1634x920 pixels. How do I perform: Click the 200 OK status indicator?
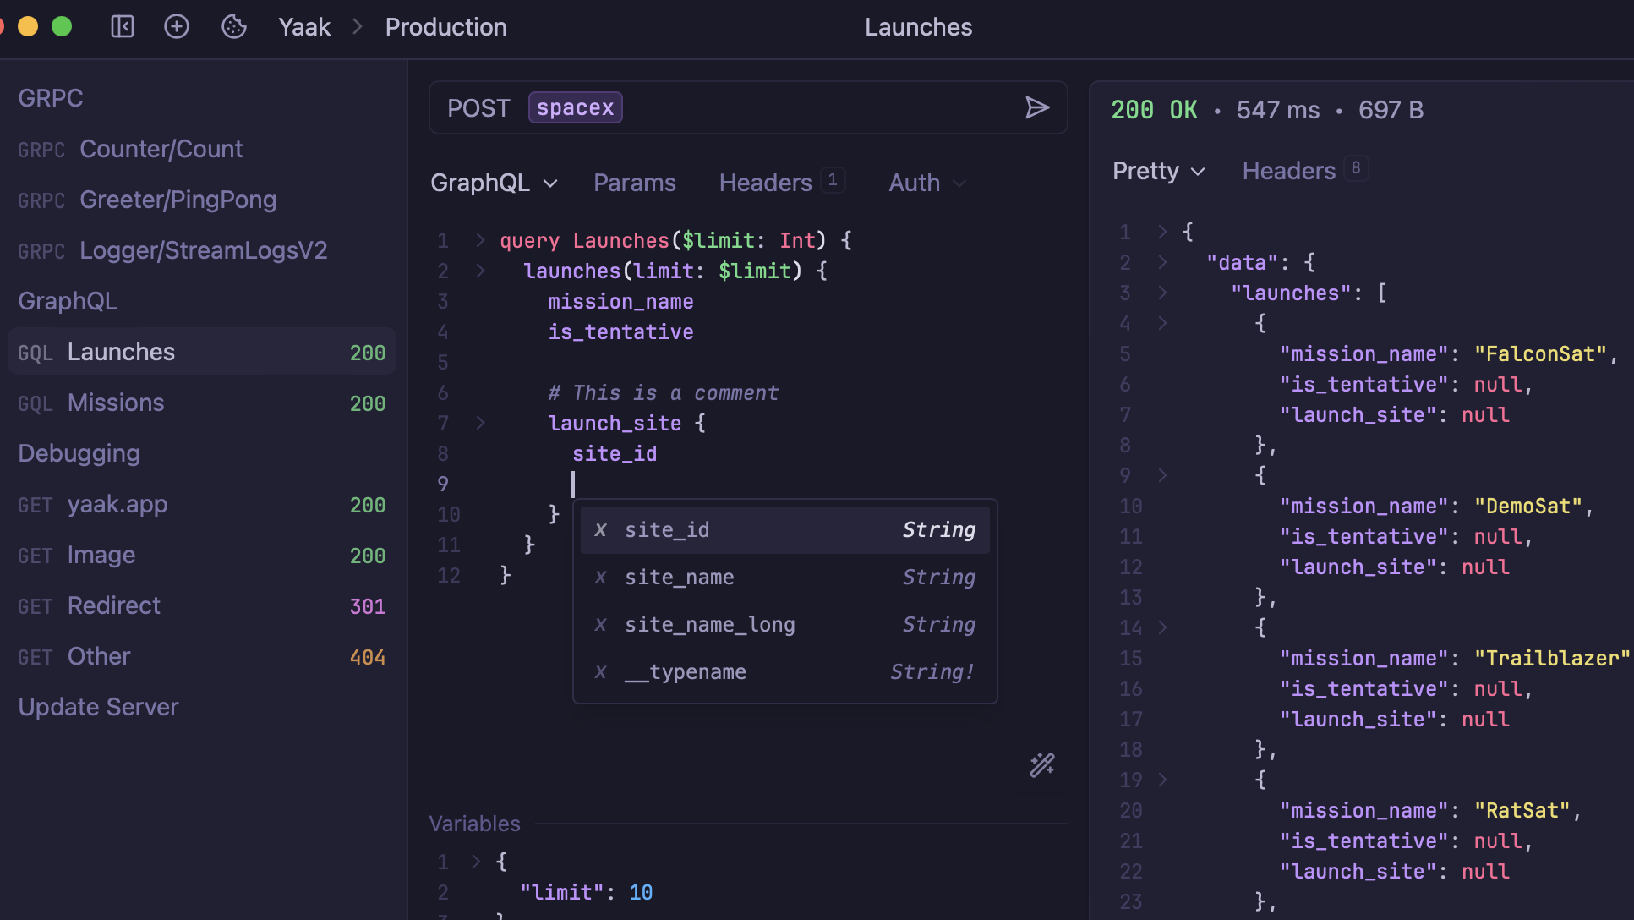click(x=1154, y=109)
